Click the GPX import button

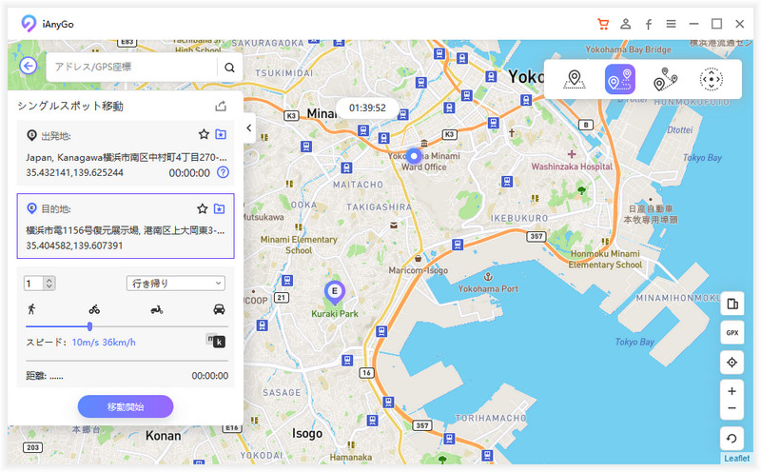pyautogui.click(x=732, y=333)
